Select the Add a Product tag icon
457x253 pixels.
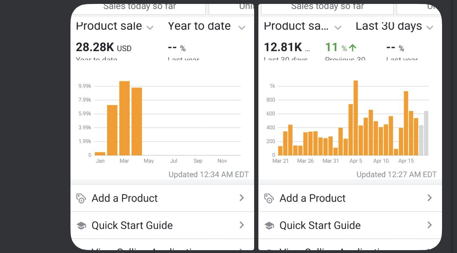(82, 198)
